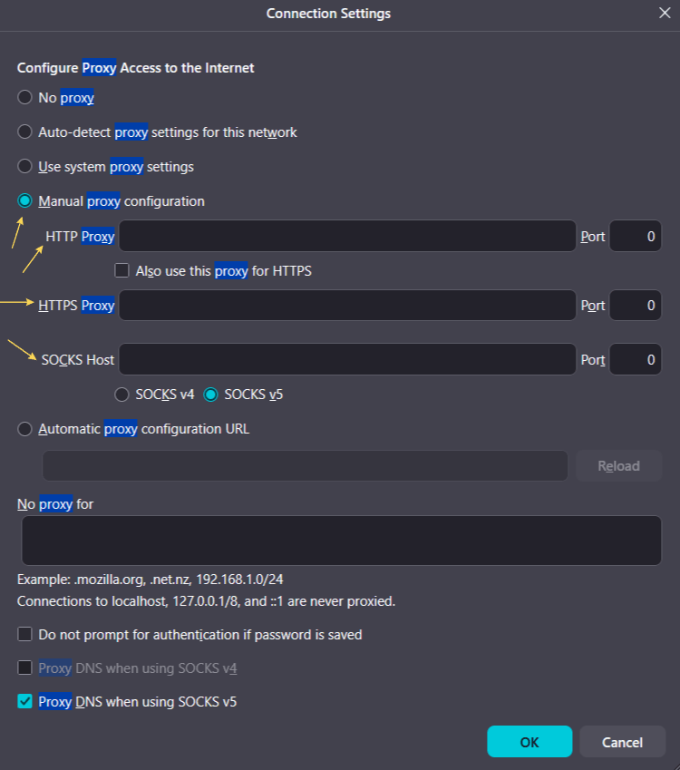Click the HTTPS Proxy address field
Screen dimensions: 680x770
coord(347,306)
